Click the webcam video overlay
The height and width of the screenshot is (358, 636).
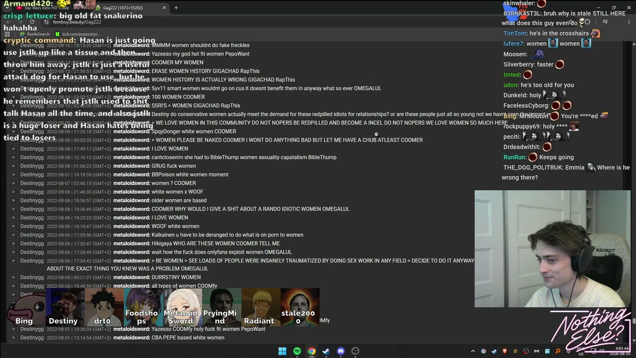553,249
